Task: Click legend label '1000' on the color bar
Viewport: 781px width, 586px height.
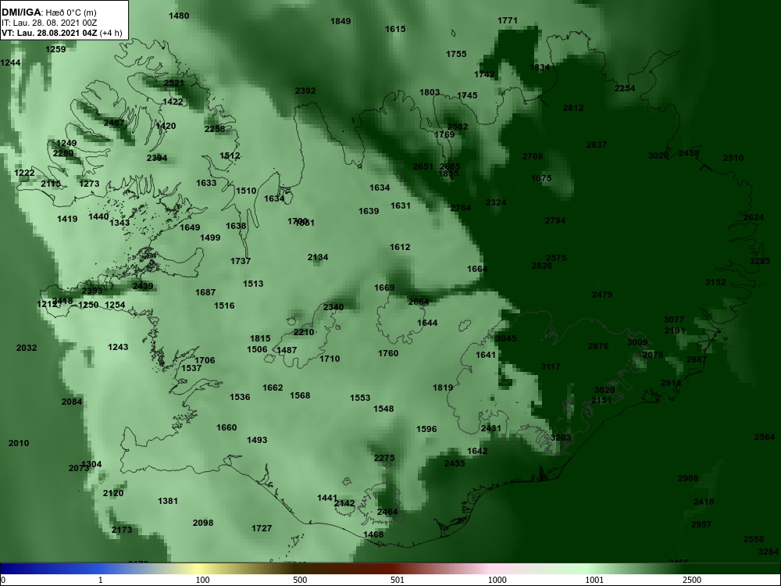Action: point(497,580)
